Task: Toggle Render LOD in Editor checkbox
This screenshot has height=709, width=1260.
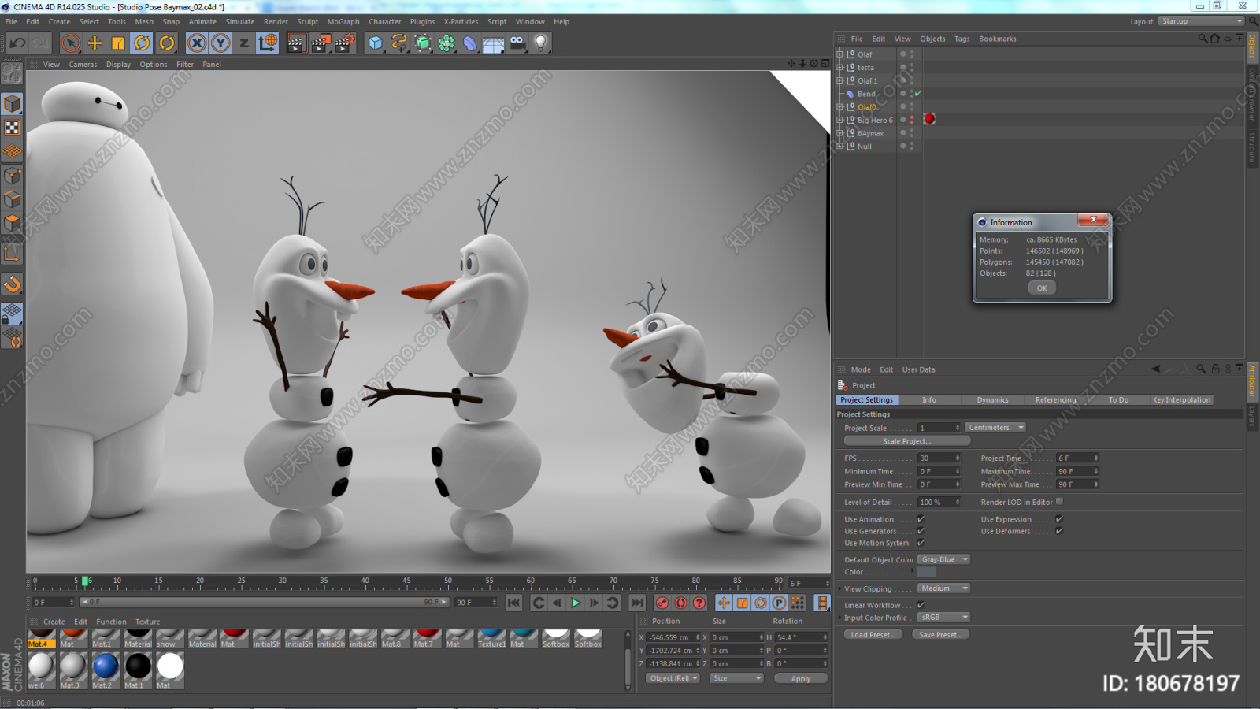Action: pos(1059,501)
